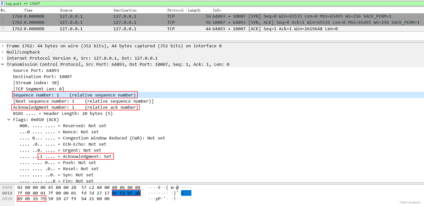Select the Syn: Not set flag line
Screen dimensions: 424x206
tap(56, 175)
